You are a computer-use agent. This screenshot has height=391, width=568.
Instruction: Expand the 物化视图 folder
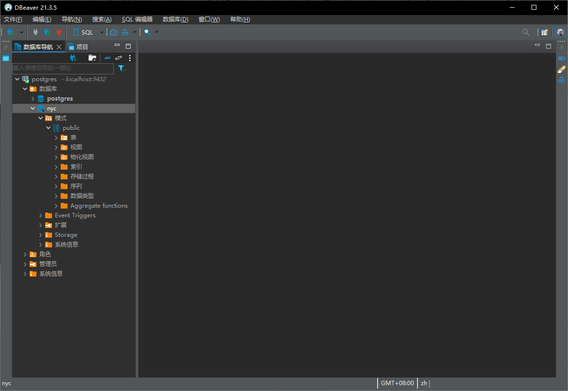[x=56, y=157]
